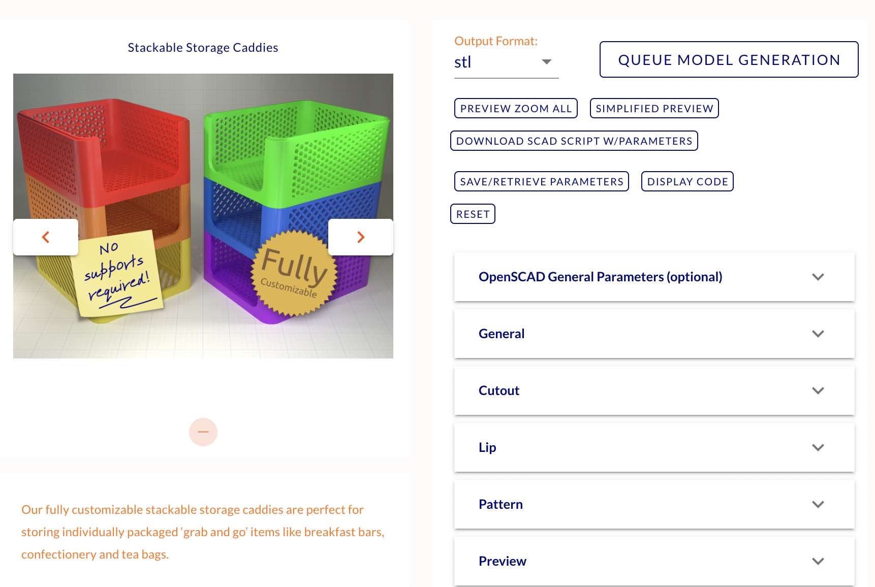The width and height of the screenshot is (875, 587).
Task: Click the Output Format dropdown arrow
Action: (547, 62)
